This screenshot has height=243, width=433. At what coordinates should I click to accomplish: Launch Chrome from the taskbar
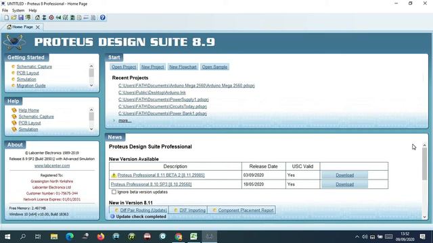[x=179, y=237]
